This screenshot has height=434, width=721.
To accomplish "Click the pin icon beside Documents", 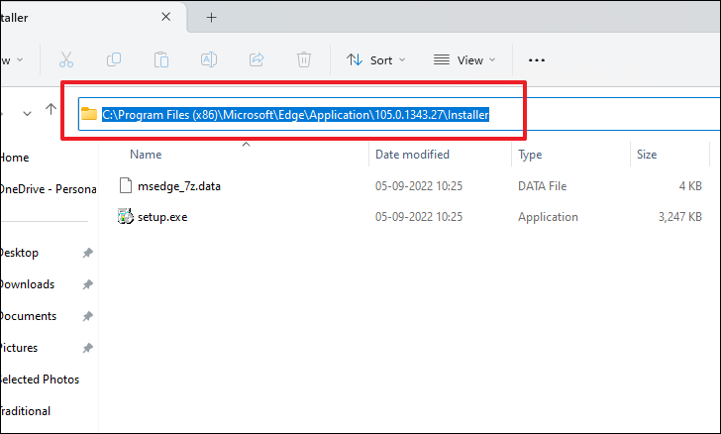I will click(x=87, y=316).
